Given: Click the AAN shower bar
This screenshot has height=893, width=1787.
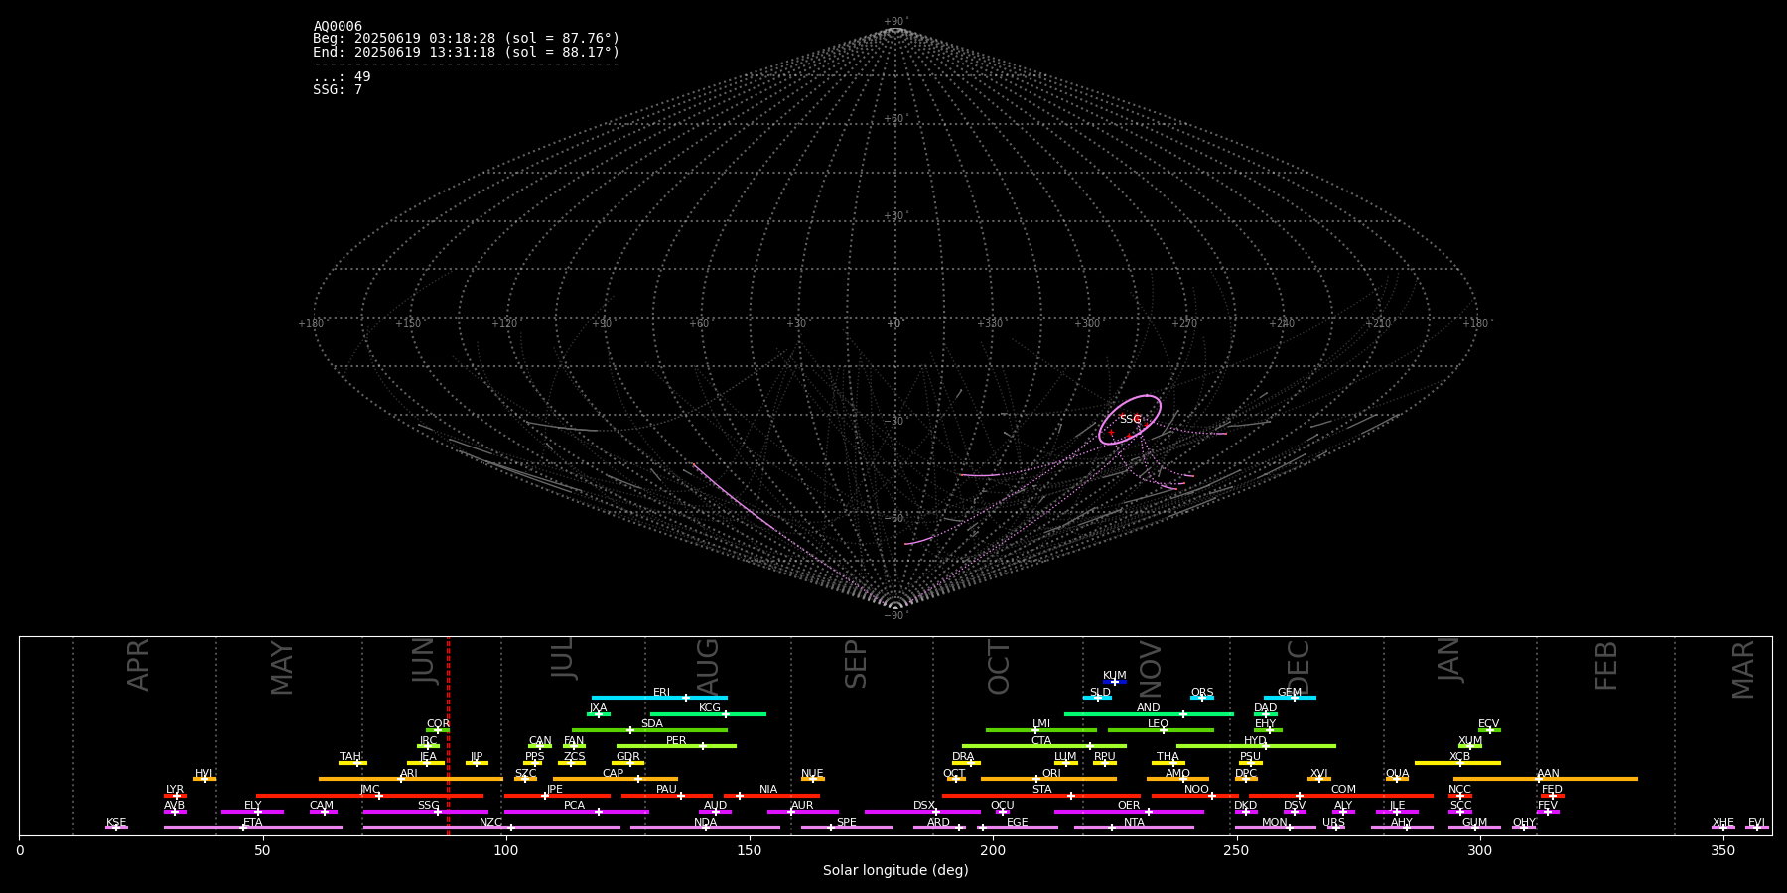Looking at the screenshot, I should (1546, 779).
